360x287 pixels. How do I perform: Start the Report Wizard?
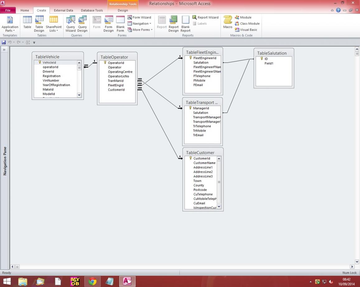point(205,17)
